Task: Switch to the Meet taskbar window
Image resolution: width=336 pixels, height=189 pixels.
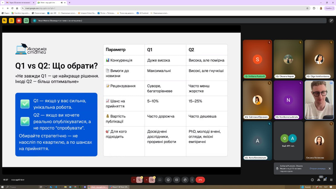Action: coord(98,187)
